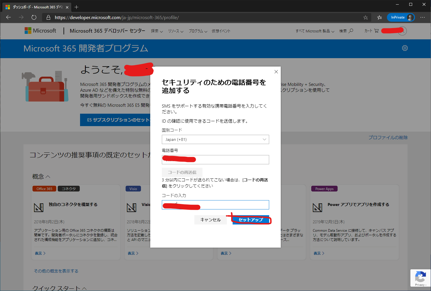Click the address bar URL
The width and height of the screenshot is (431, 291).
click(x=117, y=18)
